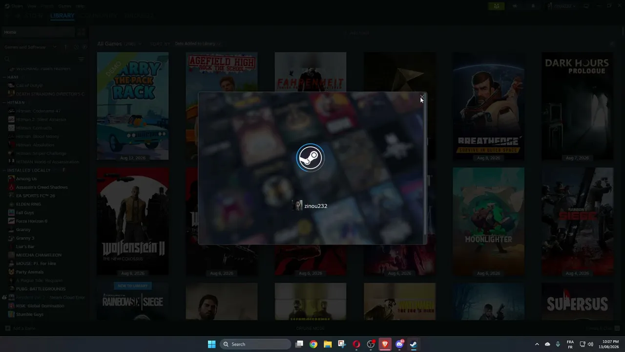Open the Dark Hours Prologue cover
Viewport: 625px width, 352px height.
577,106
